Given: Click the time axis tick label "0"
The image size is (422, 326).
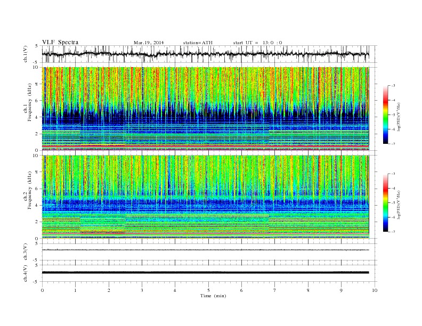Looking at the screenshot, I should pos(42,290).
